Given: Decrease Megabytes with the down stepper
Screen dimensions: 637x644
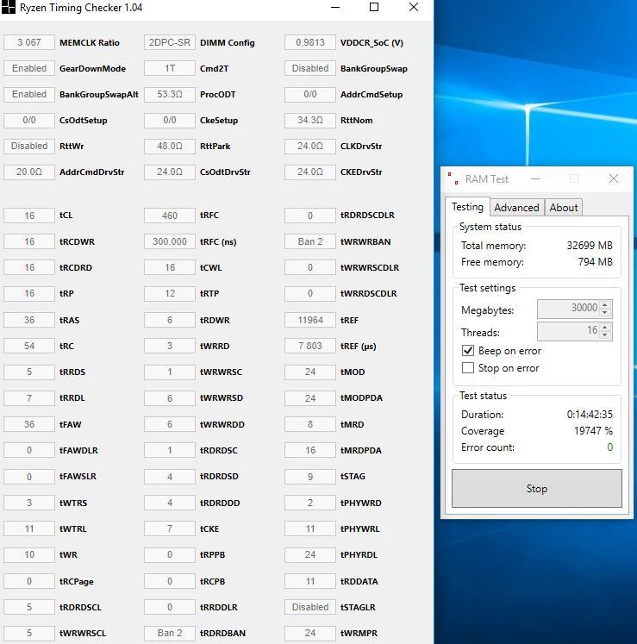Looking at the screenshot, I should [605, 313].
